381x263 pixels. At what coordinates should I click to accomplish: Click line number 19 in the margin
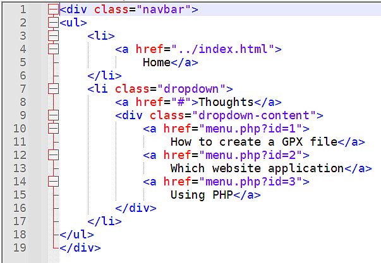[20, 248]
